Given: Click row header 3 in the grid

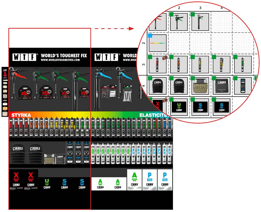Looking at the screenshot, I should (x=144, y=65).
